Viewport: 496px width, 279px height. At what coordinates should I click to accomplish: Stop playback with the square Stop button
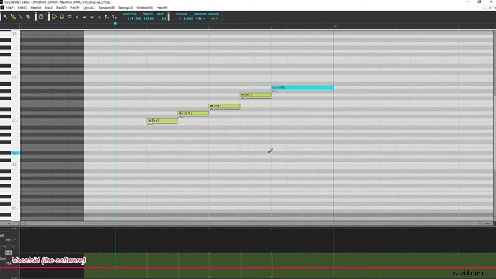point(61,17)
